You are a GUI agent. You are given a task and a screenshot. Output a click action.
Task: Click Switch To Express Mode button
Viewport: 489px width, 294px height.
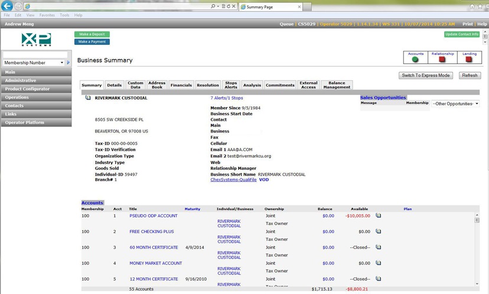click(426, 76)
